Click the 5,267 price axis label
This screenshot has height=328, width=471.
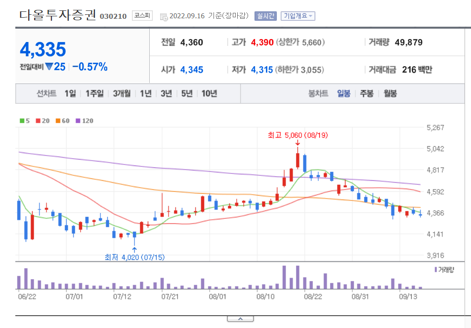[435, 127]
